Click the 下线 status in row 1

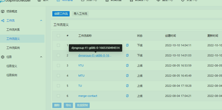click(140, 46)
